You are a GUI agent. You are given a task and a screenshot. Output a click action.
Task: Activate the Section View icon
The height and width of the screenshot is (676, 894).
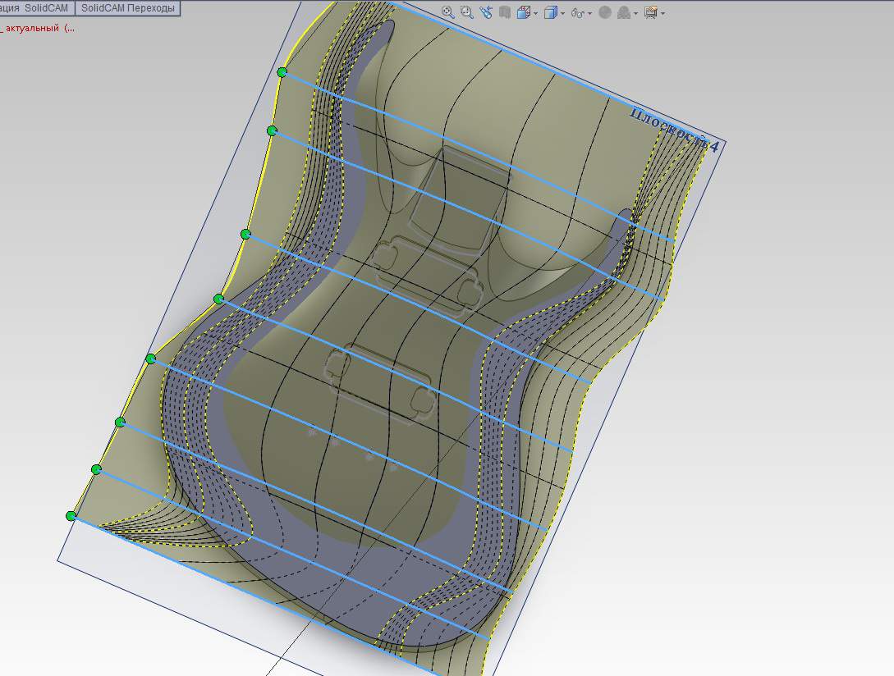point(504,12)
